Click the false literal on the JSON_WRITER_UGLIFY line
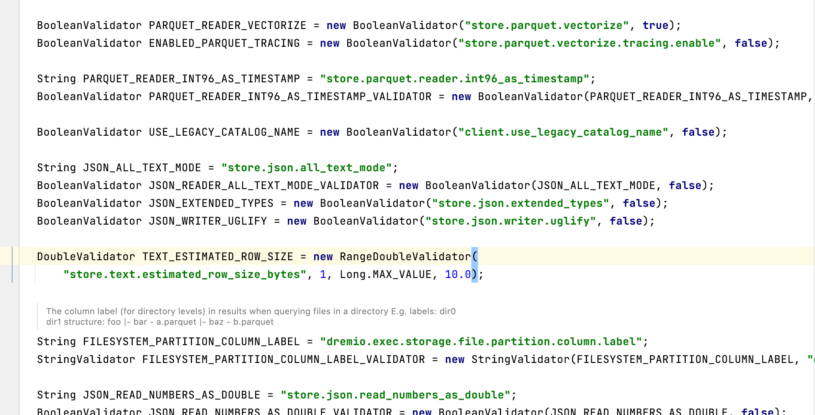Screen dimensions: 815x415 click(x=626, y=221)
